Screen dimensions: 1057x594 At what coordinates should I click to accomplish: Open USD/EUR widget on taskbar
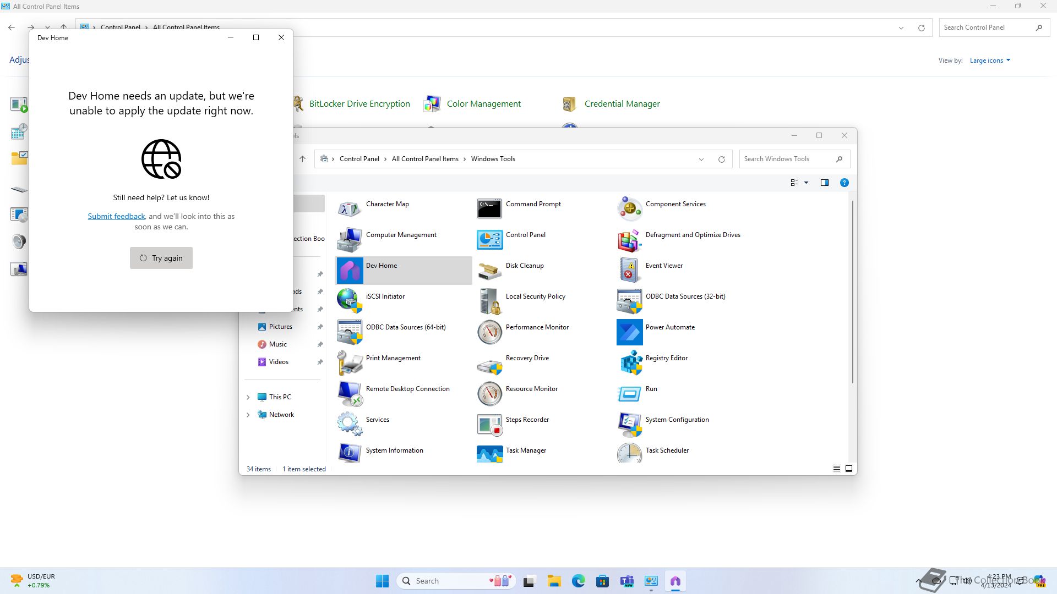(33, 581)
